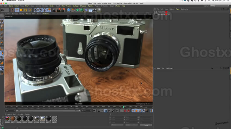Click My Camera's tag icon
The width and height of the screenshot is (231, 129).
[169, 14]
